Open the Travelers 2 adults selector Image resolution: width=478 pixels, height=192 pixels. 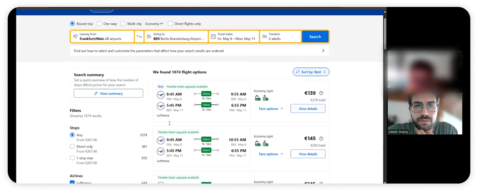pyautogui.click(x=280, y=37)
